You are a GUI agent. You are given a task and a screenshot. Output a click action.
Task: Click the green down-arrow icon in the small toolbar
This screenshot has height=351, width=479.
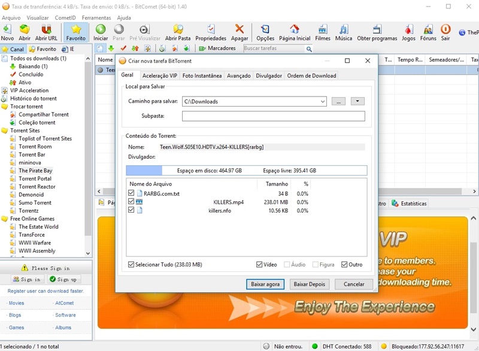111,49
